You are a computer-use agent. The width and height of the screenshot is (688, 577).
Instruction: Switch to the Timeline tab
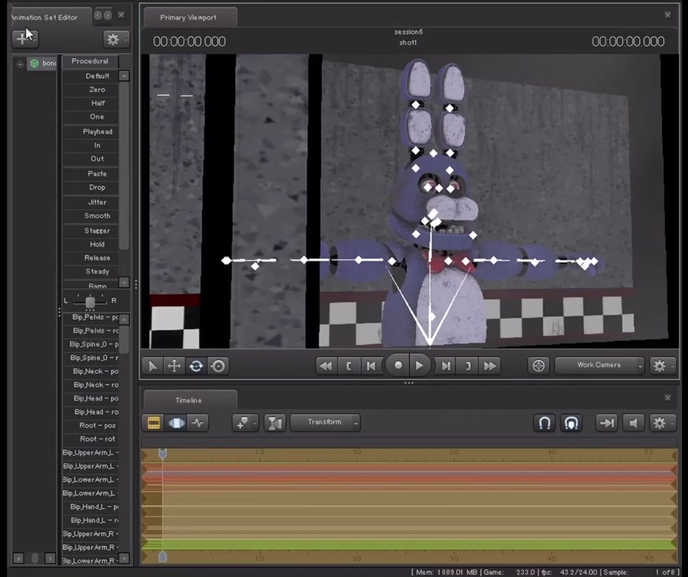coord(187,400)
